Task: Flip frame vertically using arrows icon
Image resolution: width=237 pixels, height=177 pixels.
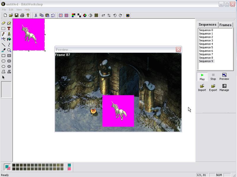Action: [109, 15]
